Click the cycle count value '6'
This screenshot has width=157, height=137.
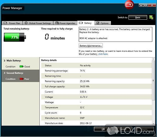(81, 113)
